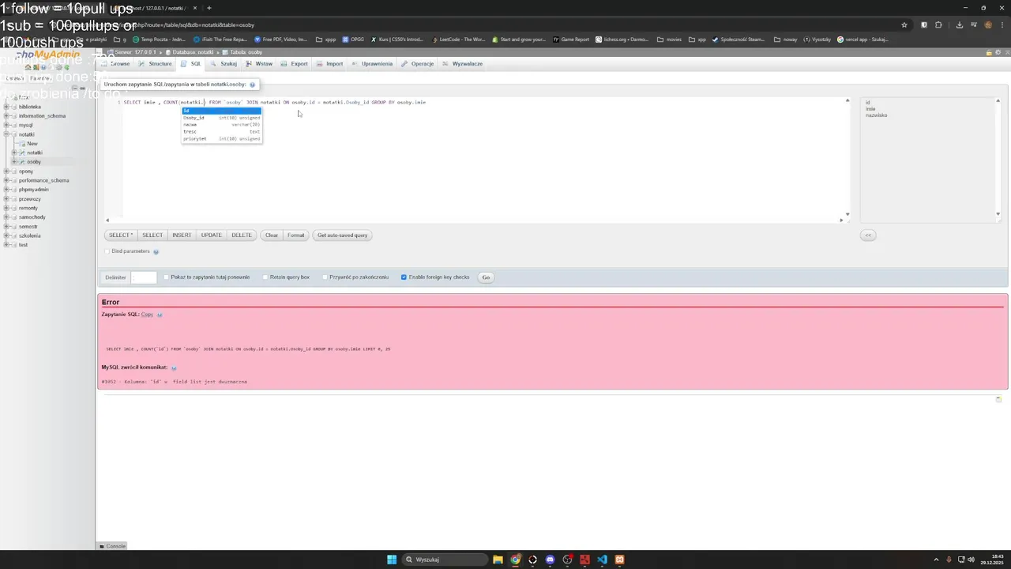This screenshot has height=569, width=1011.
Task: Open help icon next to Bind parameters
Action: (156, 251)
